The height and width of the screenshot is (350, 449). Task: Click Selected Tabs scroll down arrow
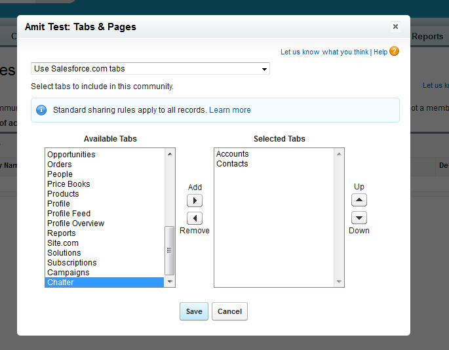(339, 282)
